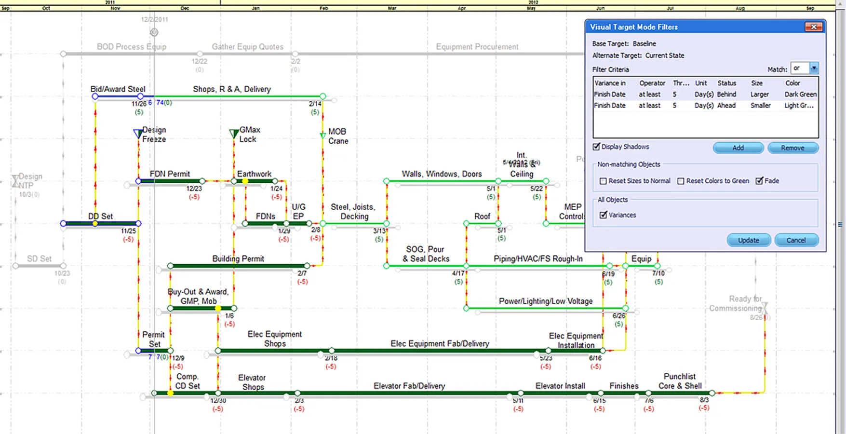Select the Elevator Install activity label
This screenshot has width=846, height=434.
pos(560,386)
